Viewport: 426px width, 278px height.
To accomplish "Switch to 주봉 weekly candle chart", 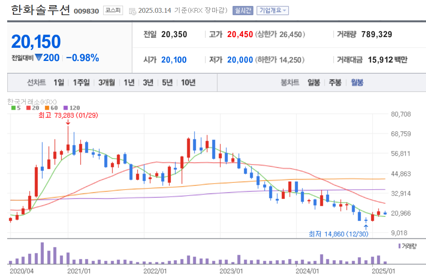I will [x=335, y=82].
